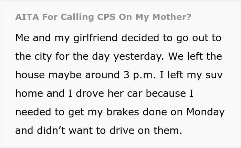Click the word 'decided' in the paragraph
The width and height of the screenshot is (241, 148).
(x=140, y=38)
